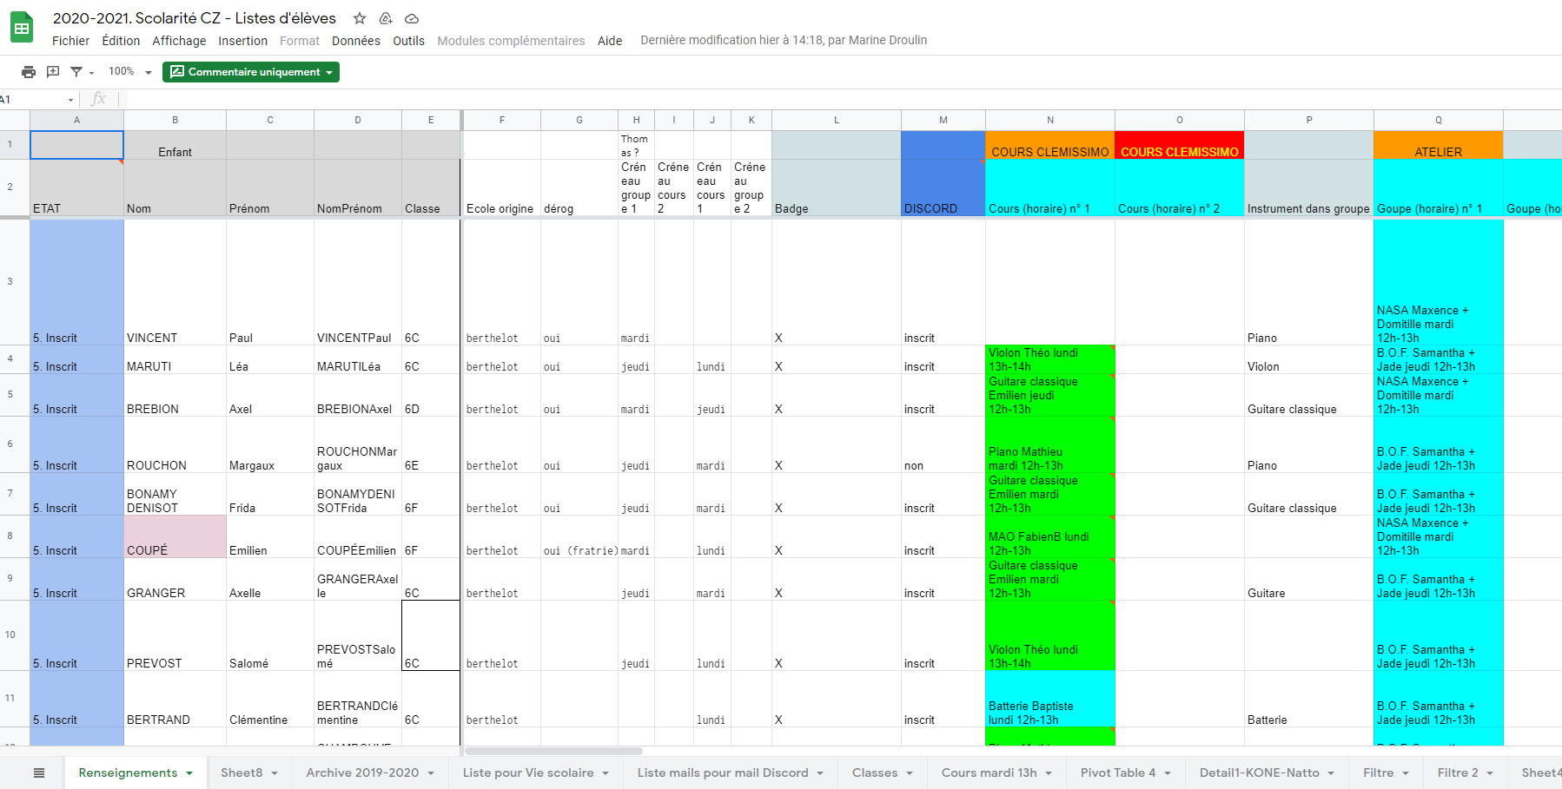Image resolution: width=1562 pixels, height=789 pixels.
Task: Open the Google Sheets home logo
Action: [x=22, y=28]
